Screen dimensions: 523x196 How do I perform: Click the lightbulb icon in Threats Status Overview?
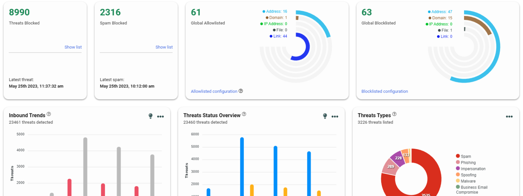[x=325, y=116]
